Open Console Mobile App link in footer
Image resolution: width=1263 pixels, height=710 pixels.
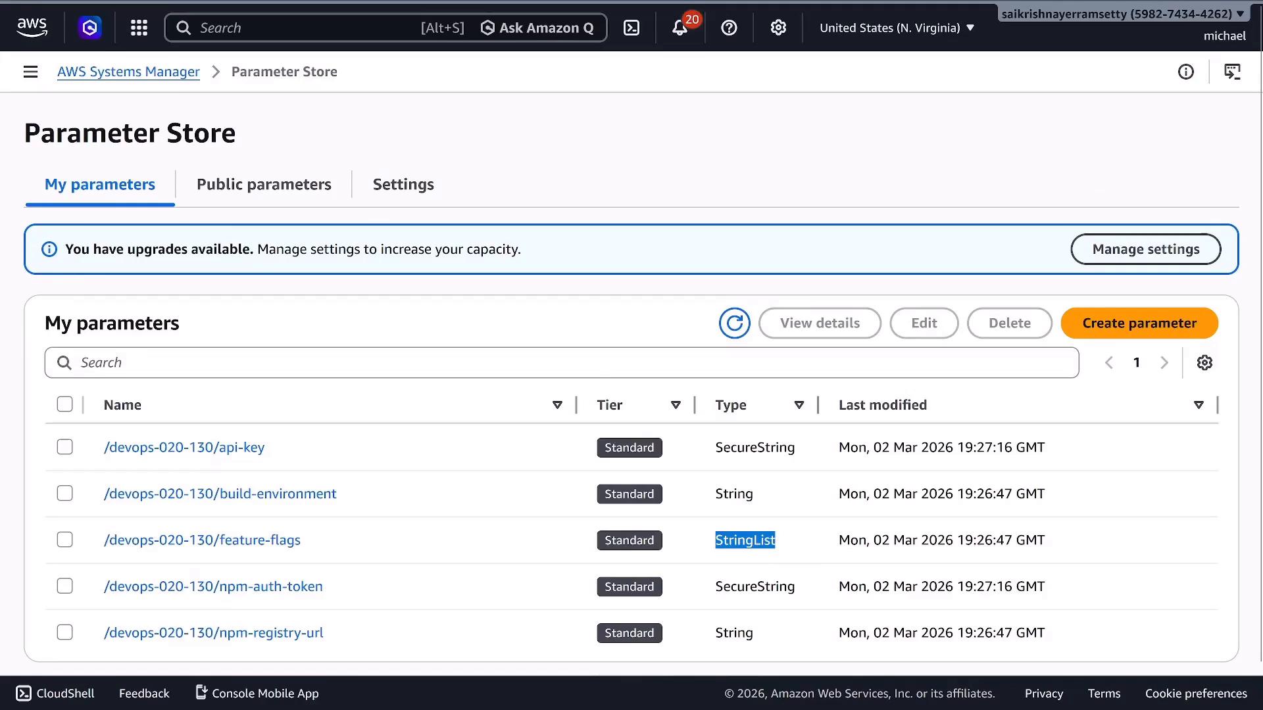click(x=257, y=693)
